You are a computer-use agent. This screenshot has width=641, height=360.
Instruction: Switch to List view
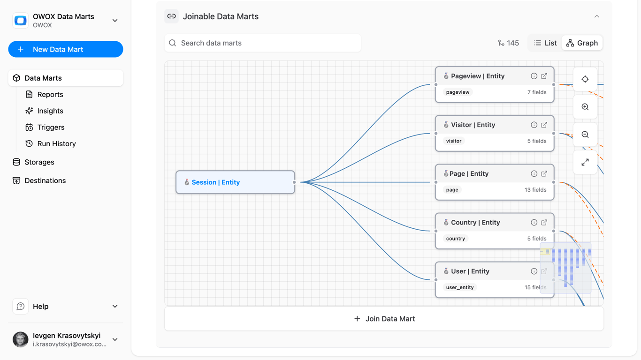coord(545,43)
